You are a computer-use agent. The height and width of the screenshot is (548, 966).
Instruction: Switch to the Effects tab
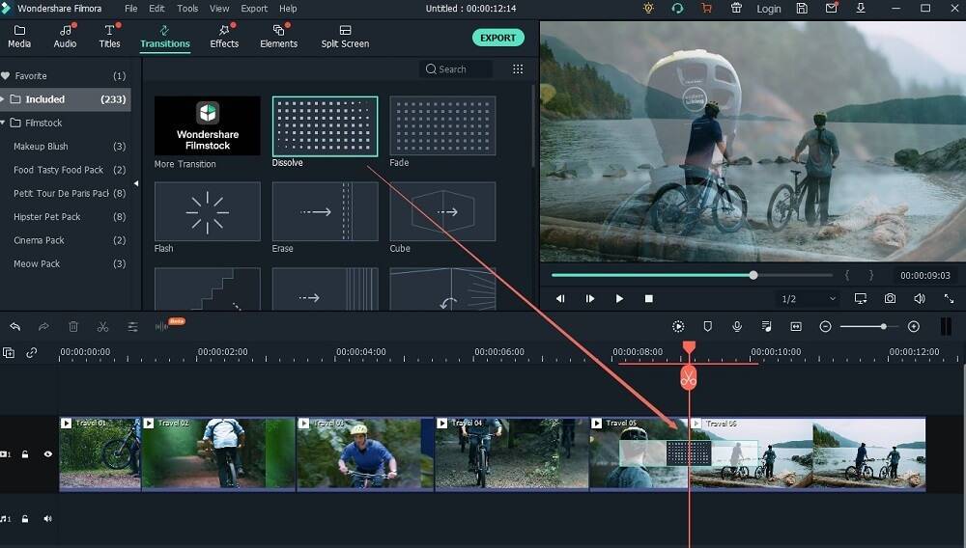click(x=224, y=37)
